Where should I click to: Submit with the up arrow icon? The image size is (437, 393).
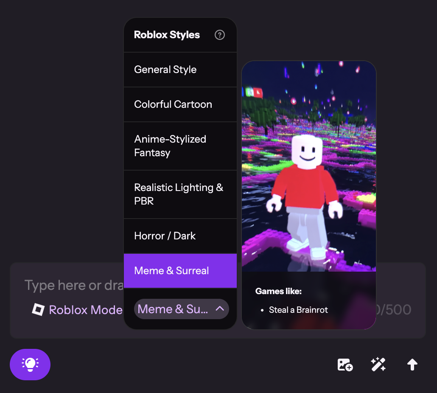click(x=412, y=365)
